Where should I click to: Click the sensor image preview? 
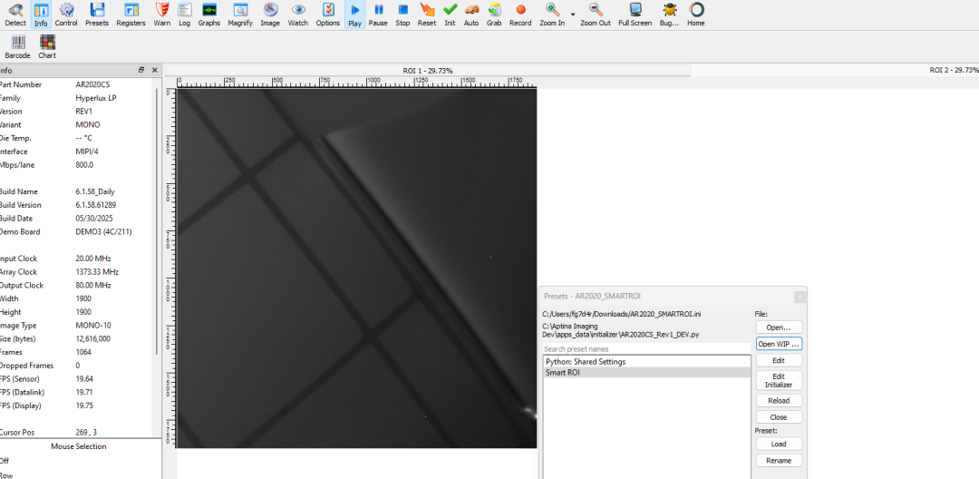tap(356, 268)
